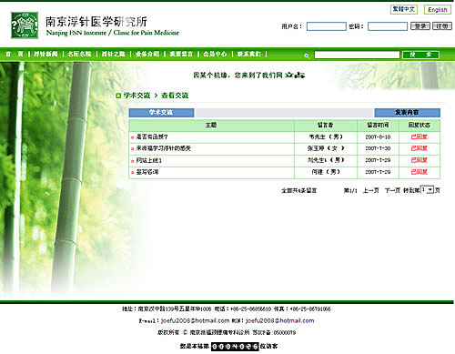
Task: Click the 全部共4条留言 total text
Action: [298, 190]
